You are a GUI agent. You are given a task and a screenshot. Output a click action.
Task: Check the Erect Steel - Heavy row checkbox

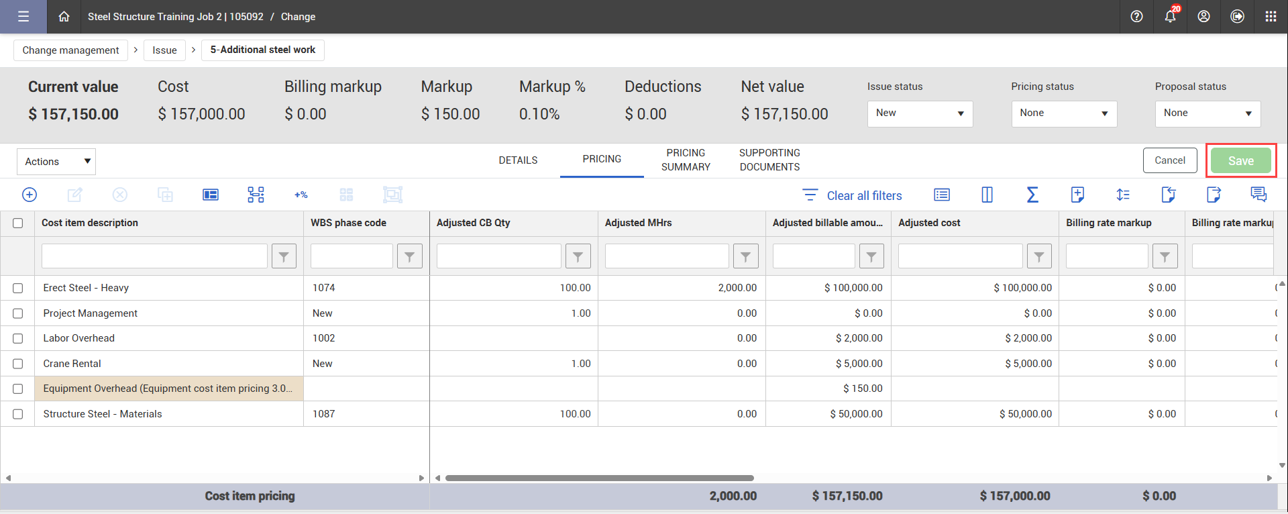point(18,288)
